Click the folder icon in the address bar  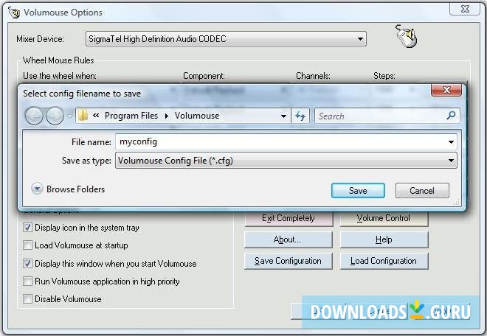pyautogui.click(x=83, y=116)
